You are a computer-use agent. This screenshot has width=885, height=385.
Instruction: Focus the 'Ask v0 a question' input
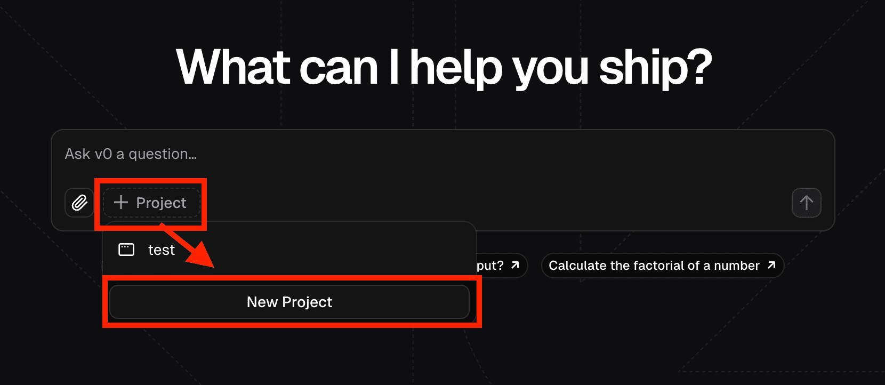coord(373,154)
